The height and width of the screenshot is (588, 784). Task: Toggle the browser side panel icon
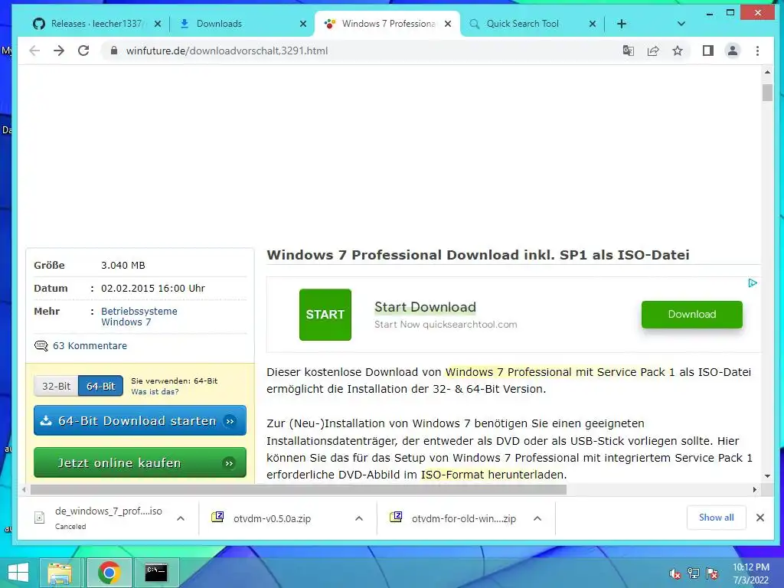tap(708, 51)
